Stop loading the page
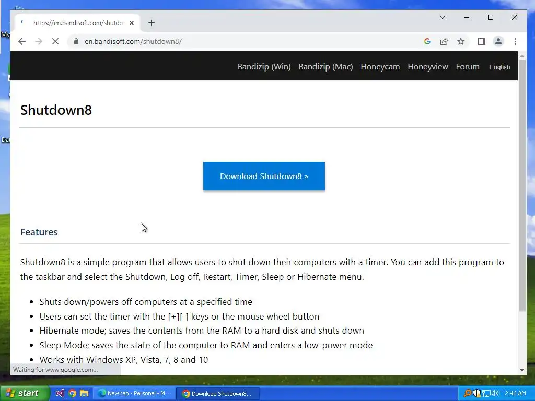 click(55, 41)
